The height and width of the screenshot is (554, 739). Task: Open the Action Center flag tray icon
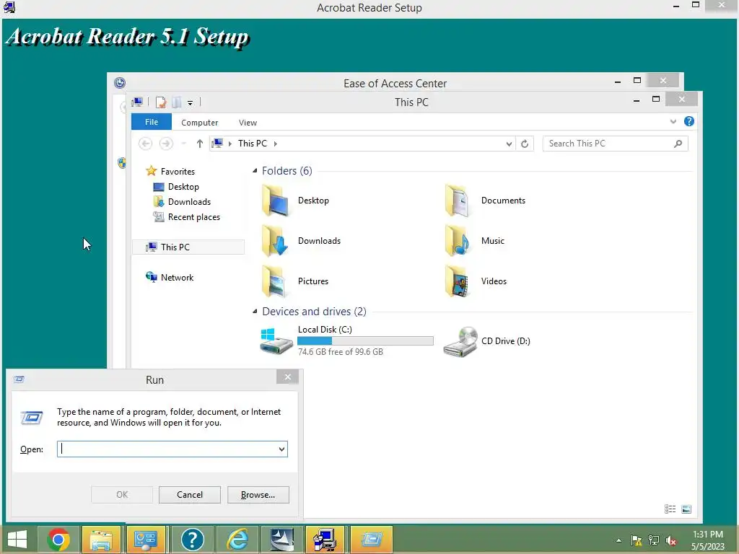click(637, 540)
